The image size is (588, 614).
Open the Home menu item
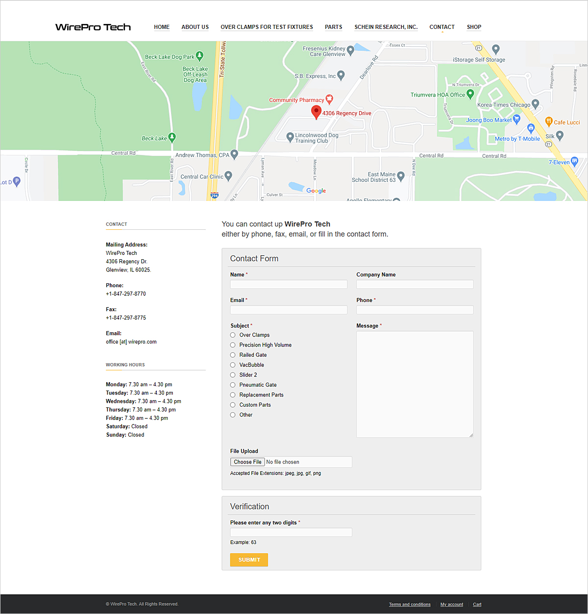(x=162, y=27)
